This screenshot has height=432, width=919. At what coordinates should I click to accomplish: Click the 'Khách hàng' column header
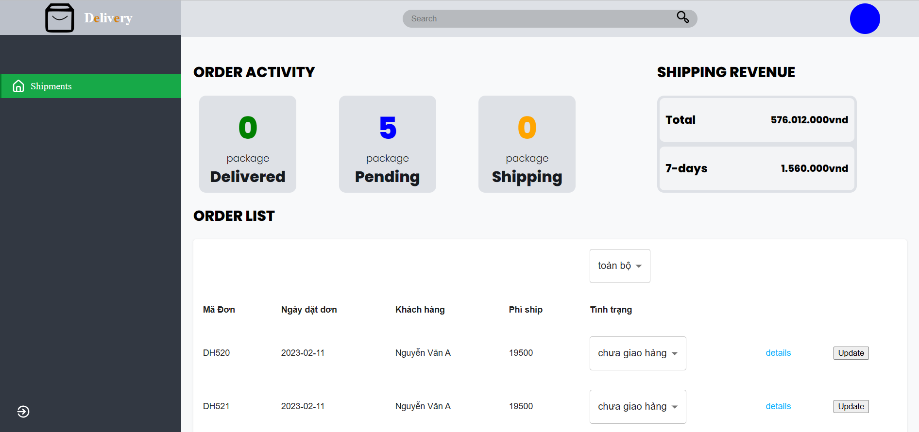[420, 310]
